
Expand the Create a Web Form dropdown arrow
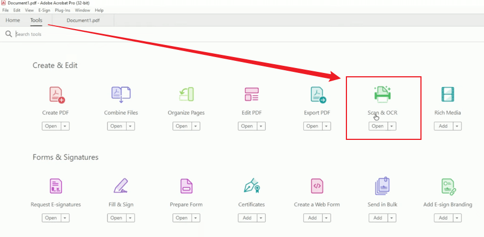coord(327,218)
